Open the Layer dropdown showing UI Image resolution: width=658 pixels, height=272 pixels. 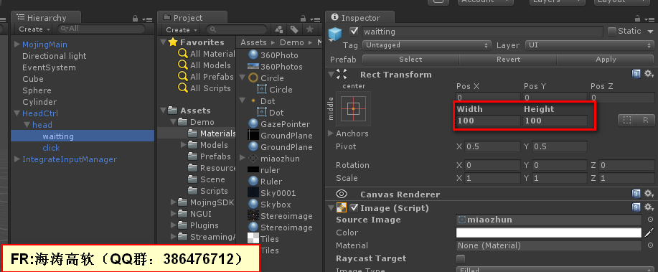pos(590,45)
